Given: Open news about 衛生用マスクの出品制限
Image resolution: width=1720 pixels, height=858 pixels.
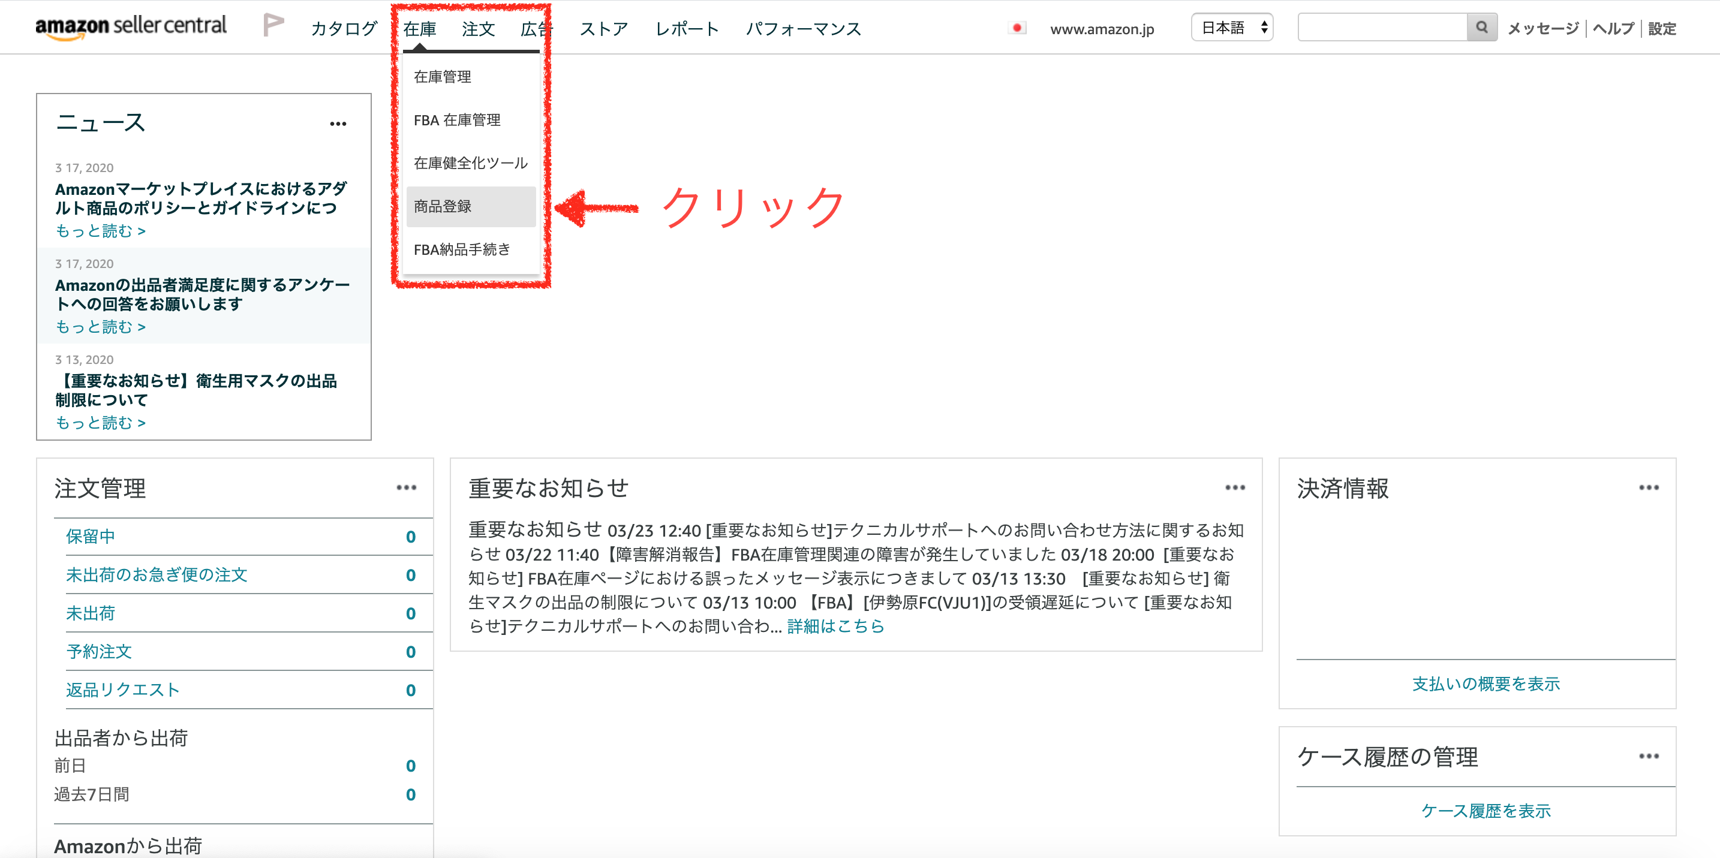Looking at the screenshot, I should pos(196,390).
